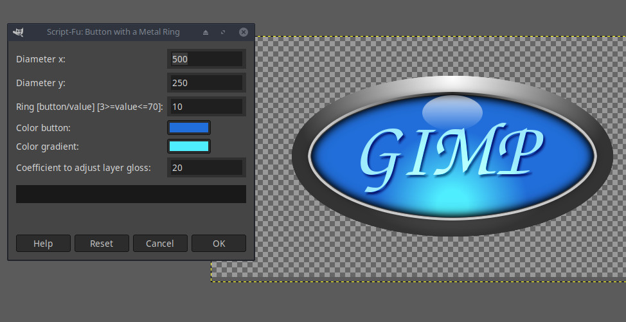Click the maximize icon in dialog title bar
Screen dimensions: 626x322
tap(223, 32)
